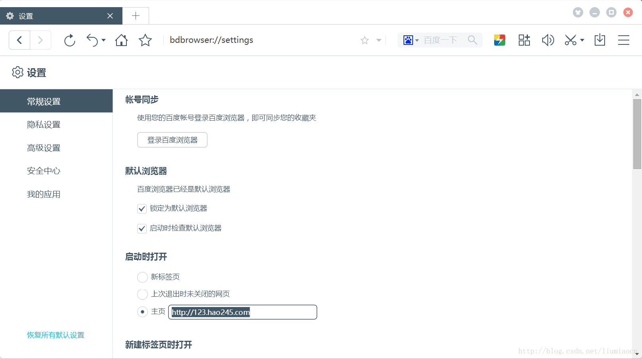Open a new tab with plus

point(136,16)
